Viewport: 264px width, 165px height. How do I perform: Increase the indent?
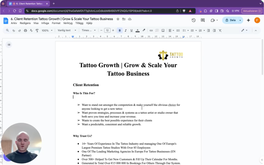pos(214,30)
